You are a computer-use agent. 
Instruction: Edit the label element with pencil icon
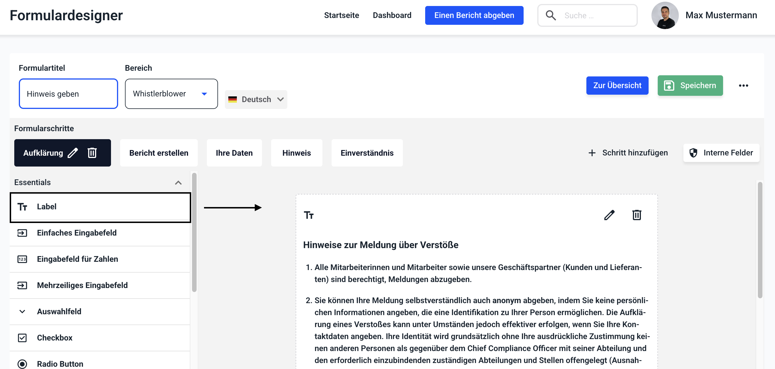click(609, 215)
